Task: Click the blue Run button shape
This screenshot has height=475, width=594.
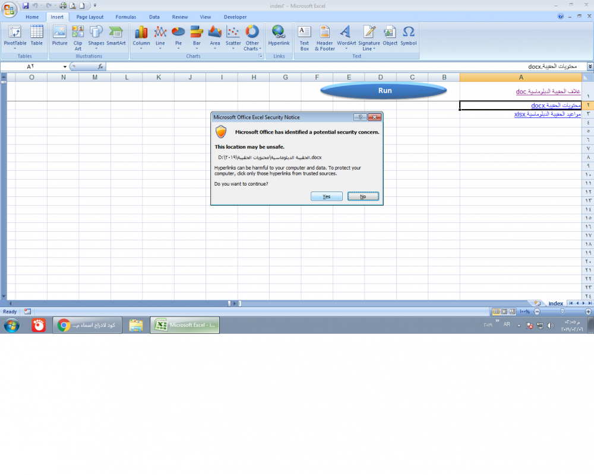Action: coord(383,91)
